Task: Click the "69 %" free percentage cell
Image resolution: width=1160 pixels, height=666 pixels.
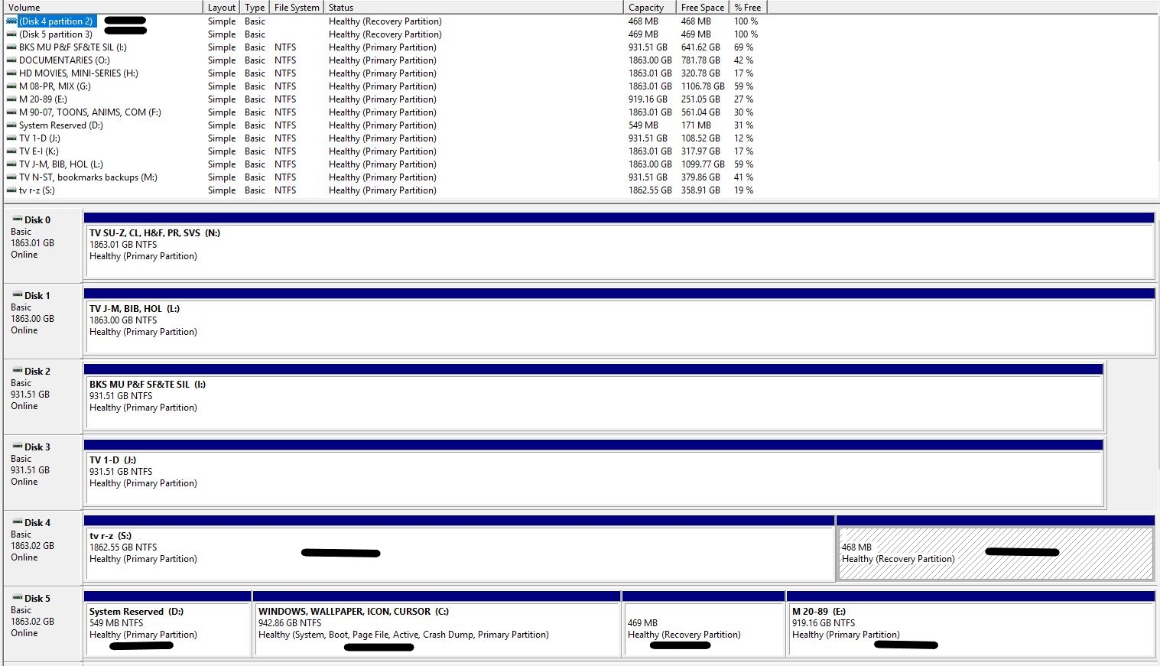Action: [x=743, y=47]
